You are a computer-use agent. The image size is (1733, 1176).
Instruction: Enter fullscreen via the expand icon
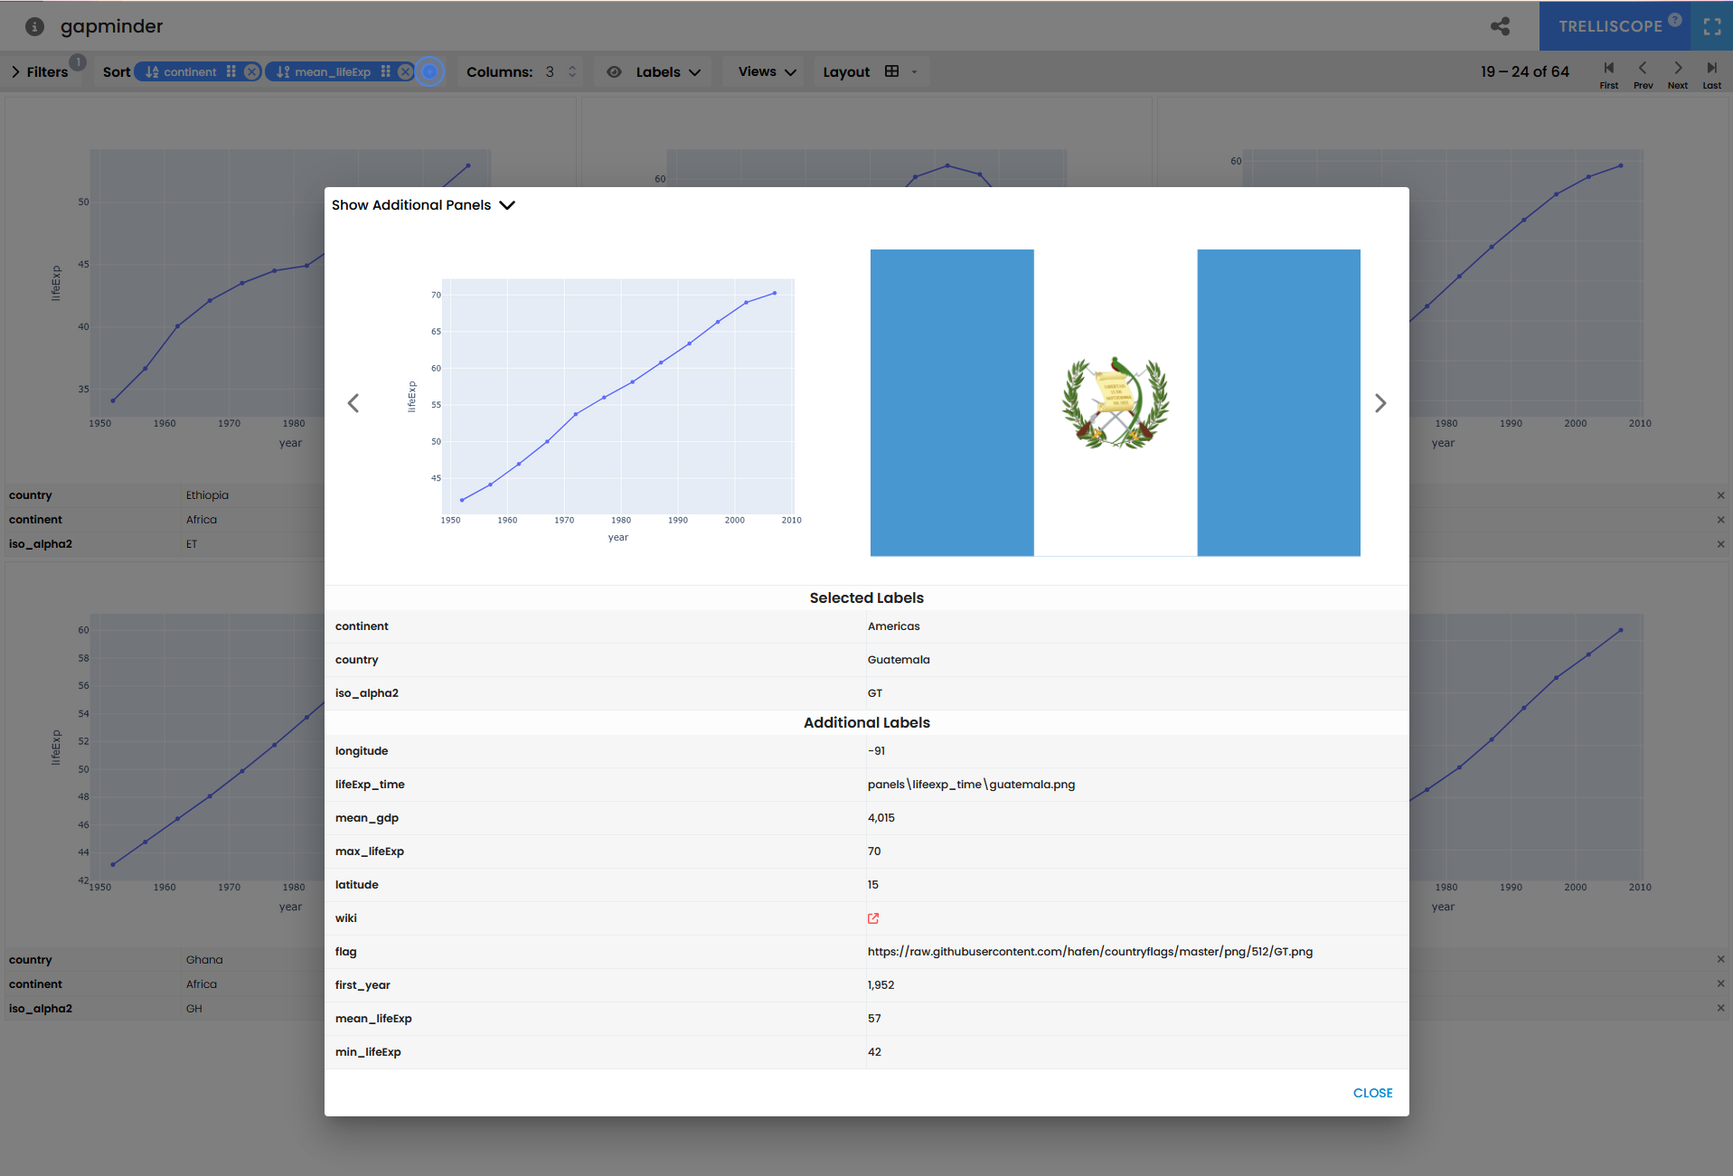(x=1711, y=26)
